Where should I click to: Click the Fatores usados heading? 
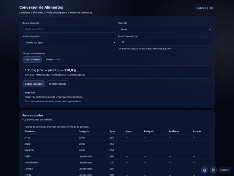click(x=32, y=116)
